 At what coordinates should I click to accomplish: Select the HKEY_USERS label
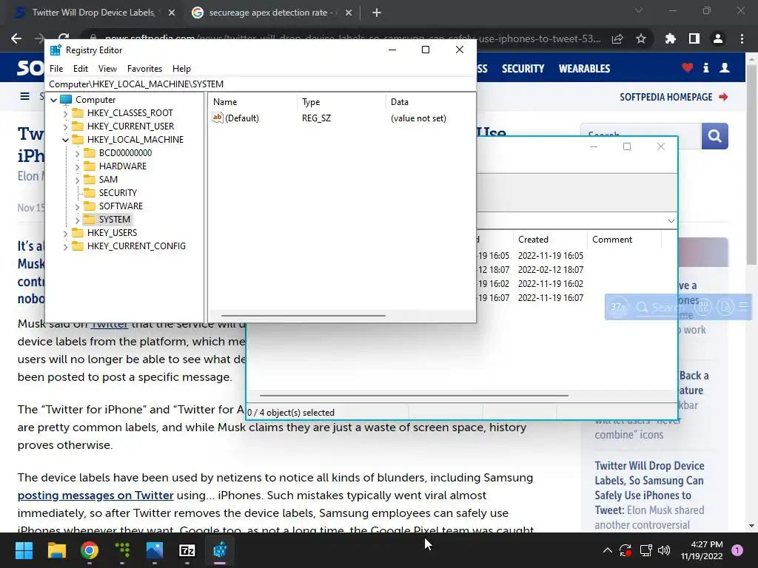click(113, 233)
